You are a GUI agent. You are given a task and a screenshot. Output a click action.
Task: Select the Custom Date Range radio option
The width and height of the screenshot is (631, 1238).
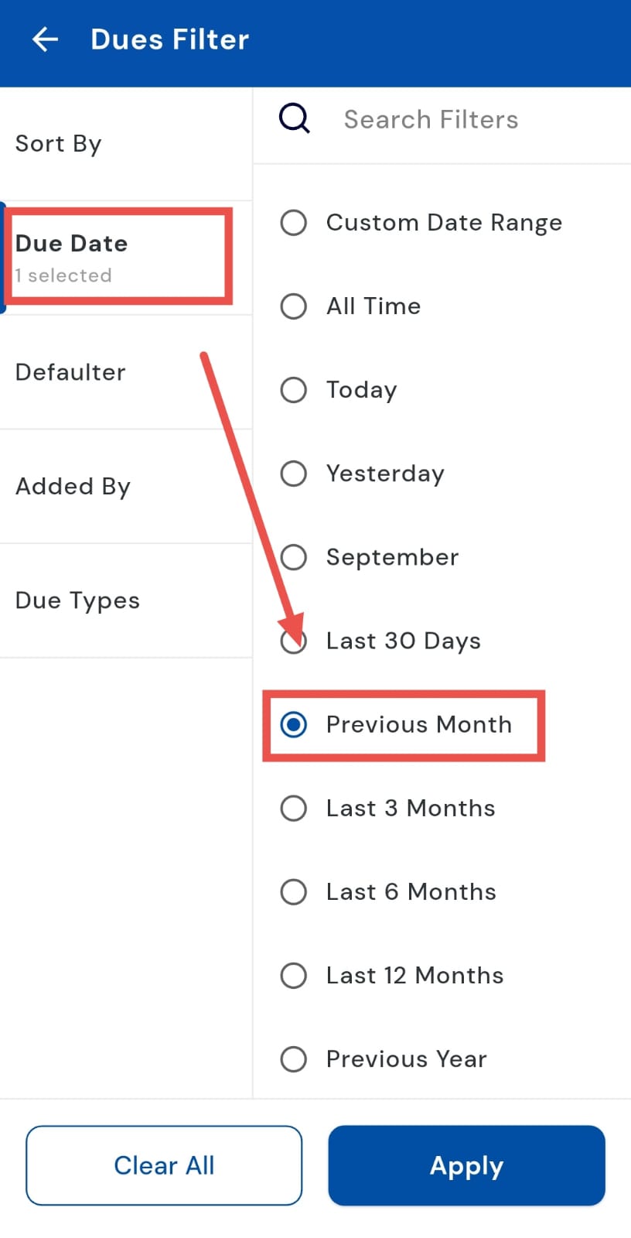pyautogui.click(x=294, y=223)
